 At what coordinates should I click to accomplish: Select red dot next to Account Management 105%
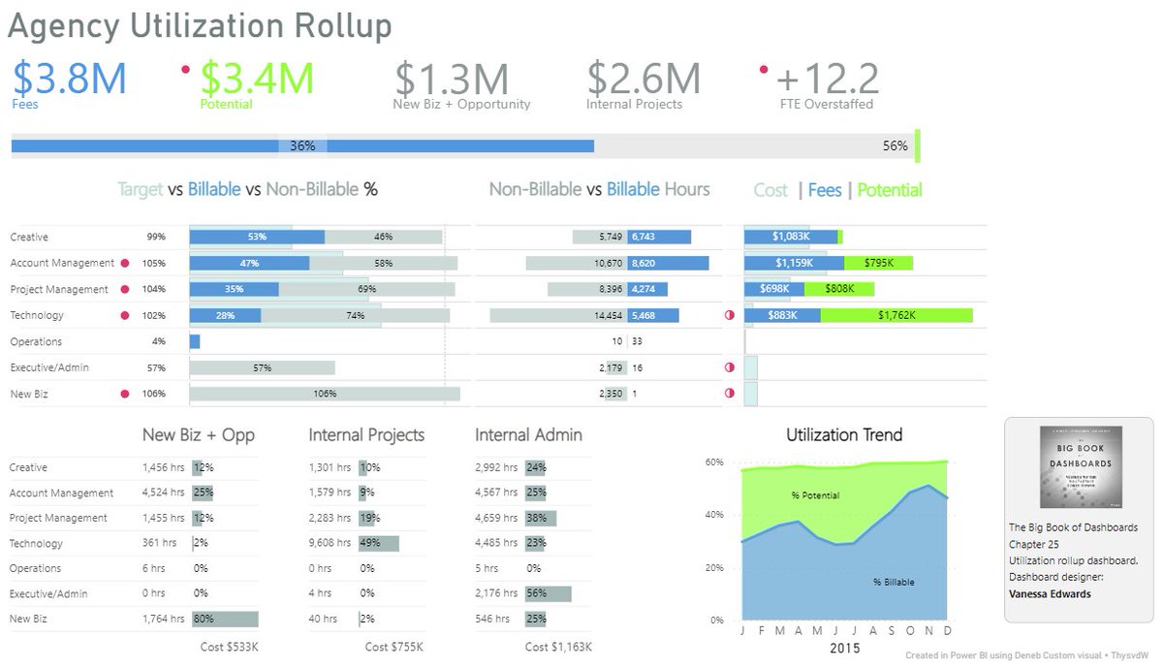tap(125, 263)
